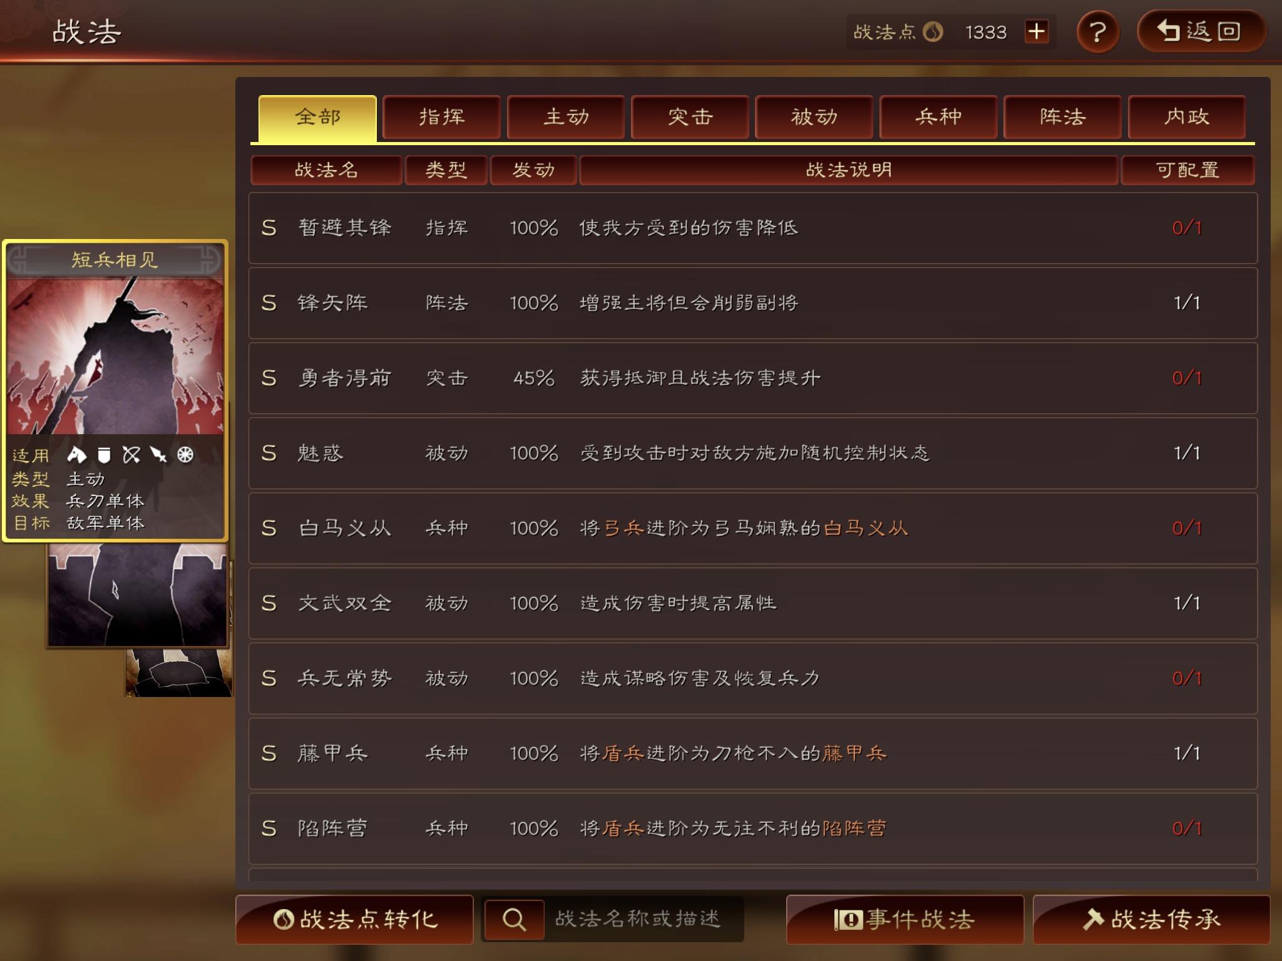Show the 内政 tactics tab

(1186, 117)
